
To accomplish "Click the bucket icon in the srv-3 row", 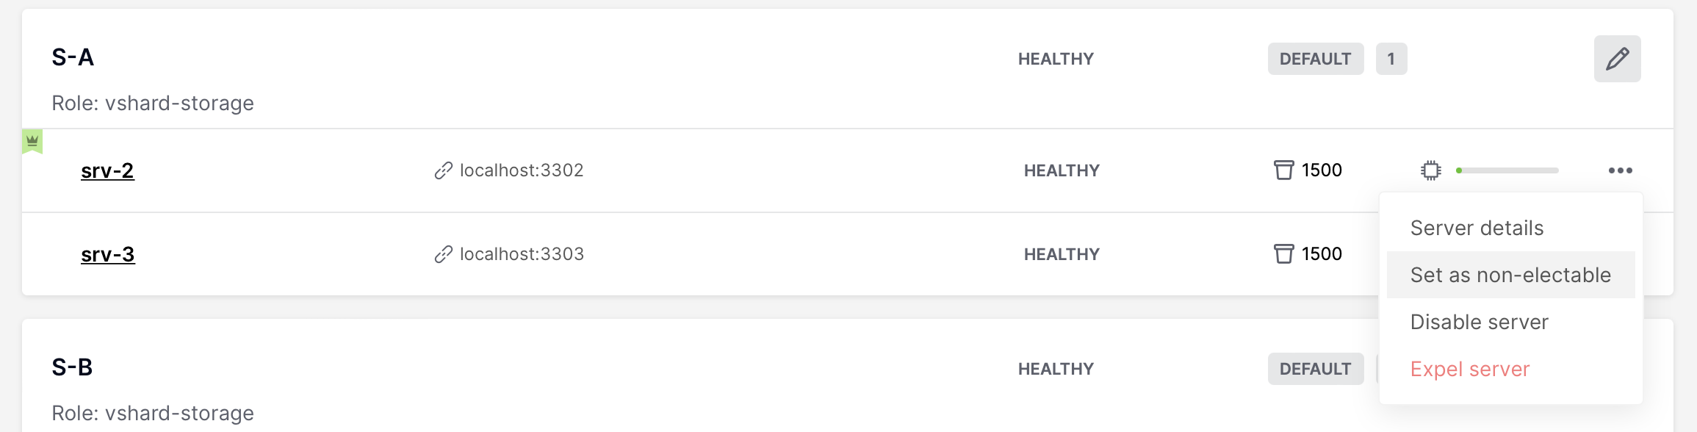I will coord(1283,254).
